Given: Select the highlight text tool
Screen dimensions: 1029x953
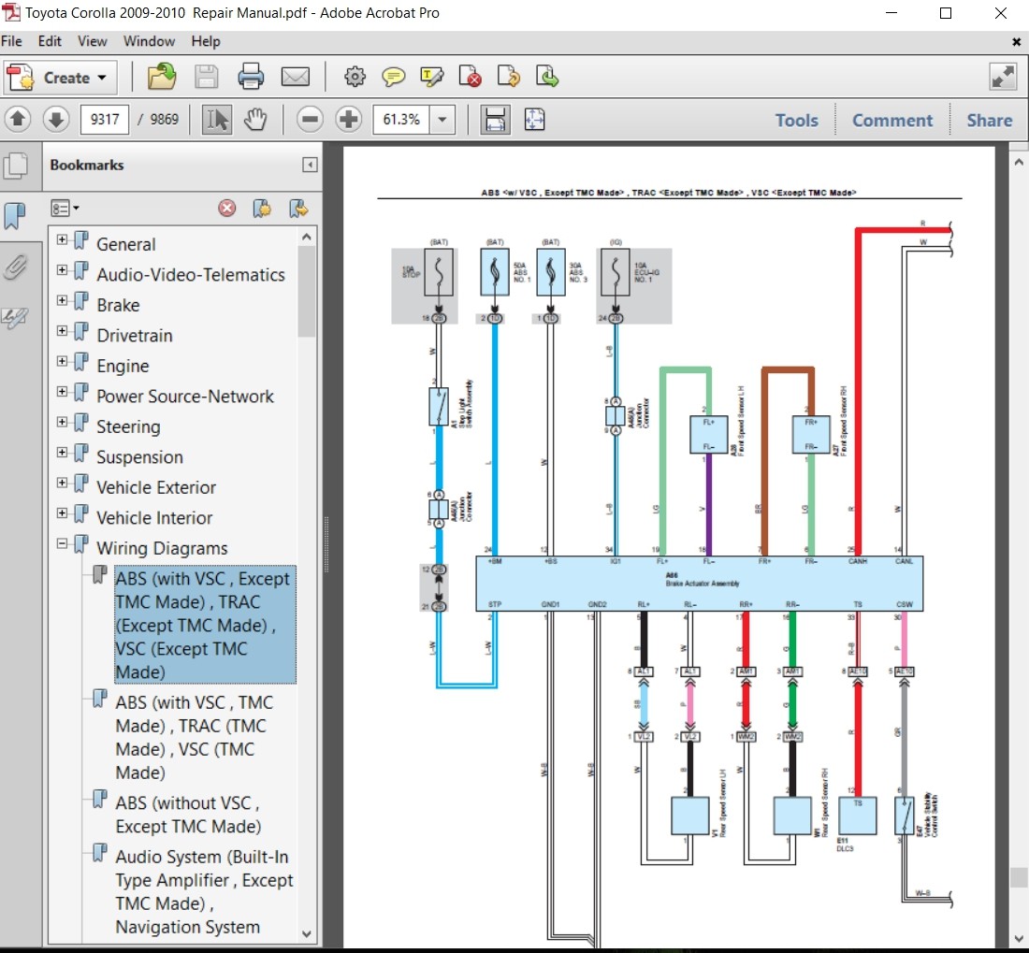Looking at the screenshot, I should click(x=432, y=77).
